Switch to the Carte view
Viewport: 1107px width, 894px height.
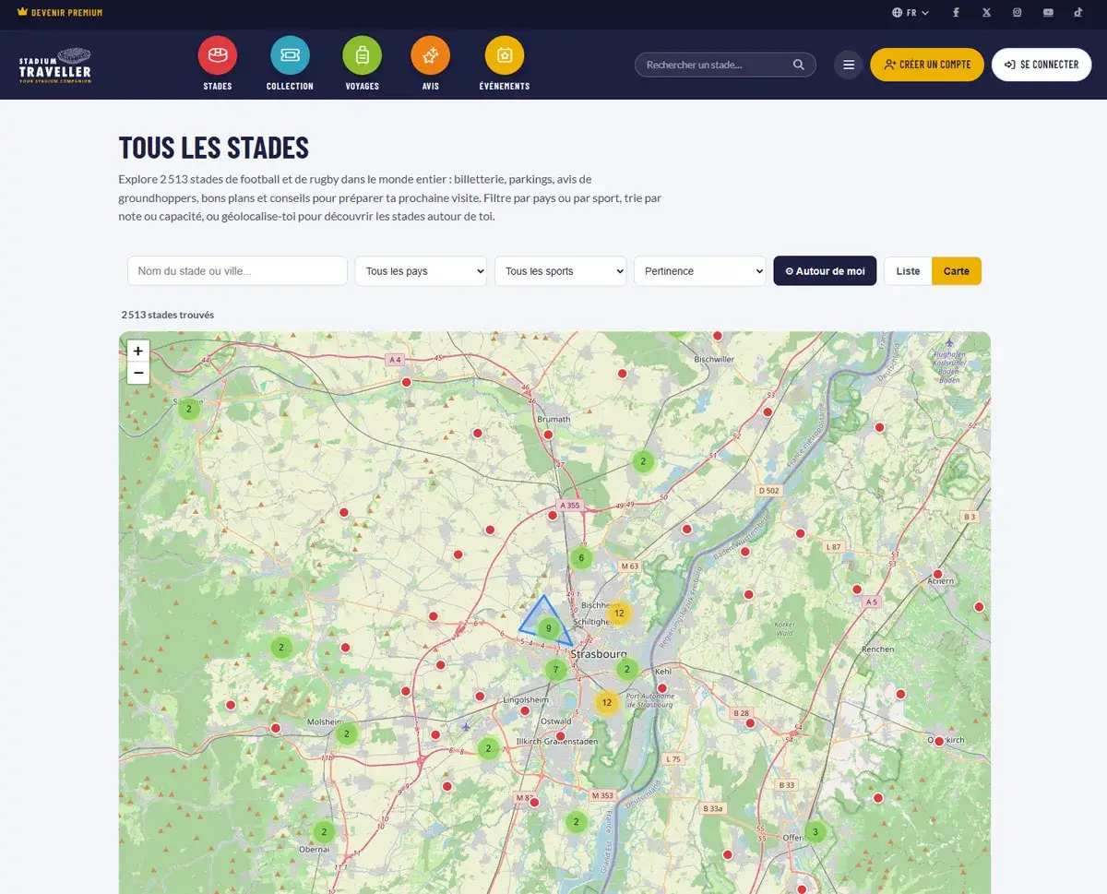(x=957, y=271)
